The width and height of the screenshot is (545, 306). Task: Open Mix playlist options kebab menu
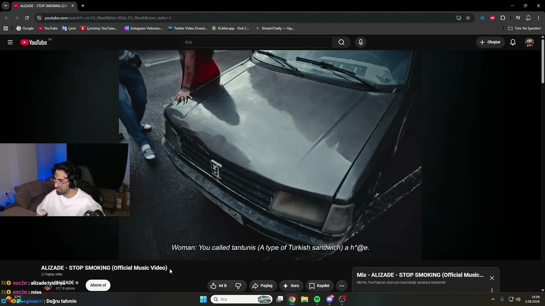point(492,291)
